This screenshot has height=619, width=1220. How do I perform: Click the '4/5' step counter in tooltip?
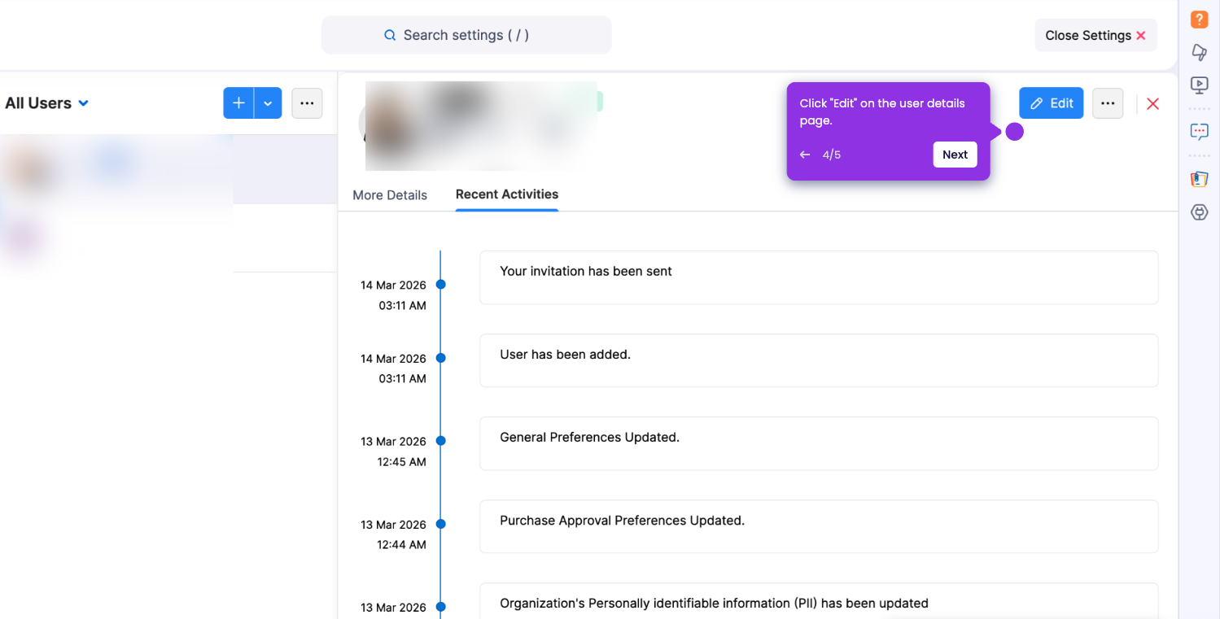pyautogui.click(x=831, y=155)
